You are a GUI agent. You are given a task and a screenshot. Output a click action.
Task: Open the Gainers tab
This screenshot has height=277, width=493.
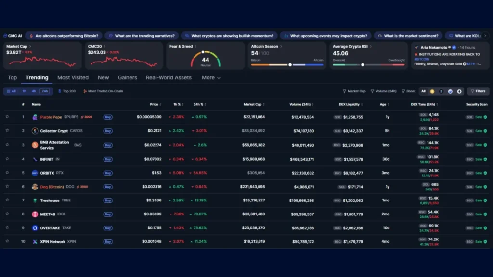[127, 77]
